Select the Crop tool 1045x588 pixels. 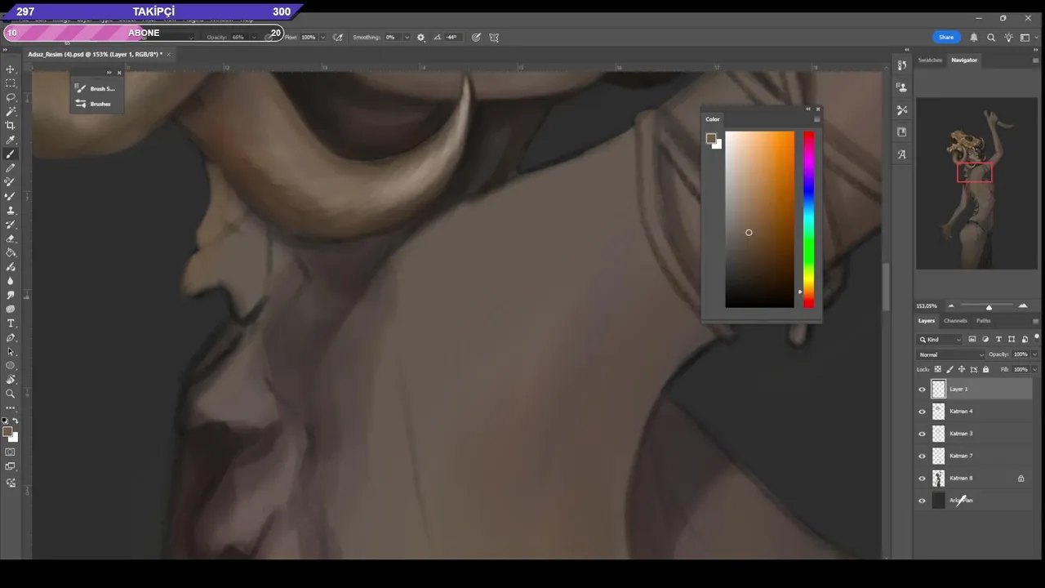[11, 125]
